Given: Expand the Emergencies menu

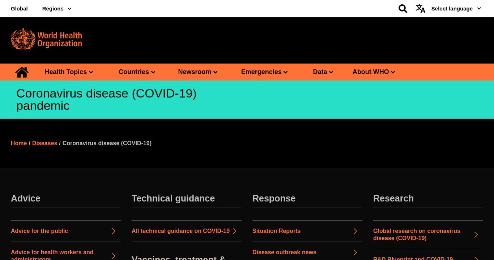Looking at the screenshot, I should (264, 72).
